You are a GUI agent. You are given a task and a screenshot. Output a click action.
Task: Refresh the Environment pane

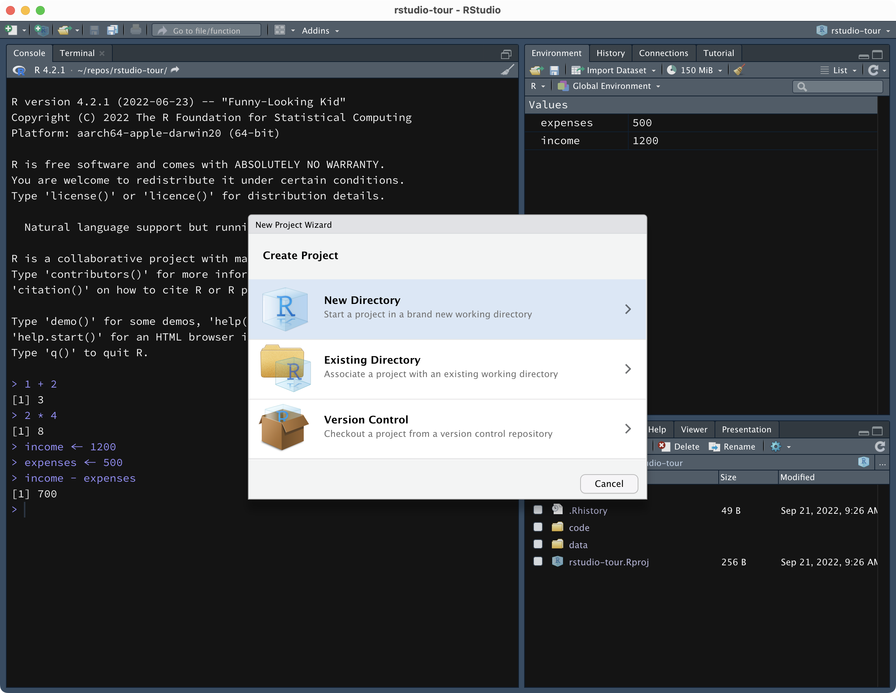(x=874, y=71)
